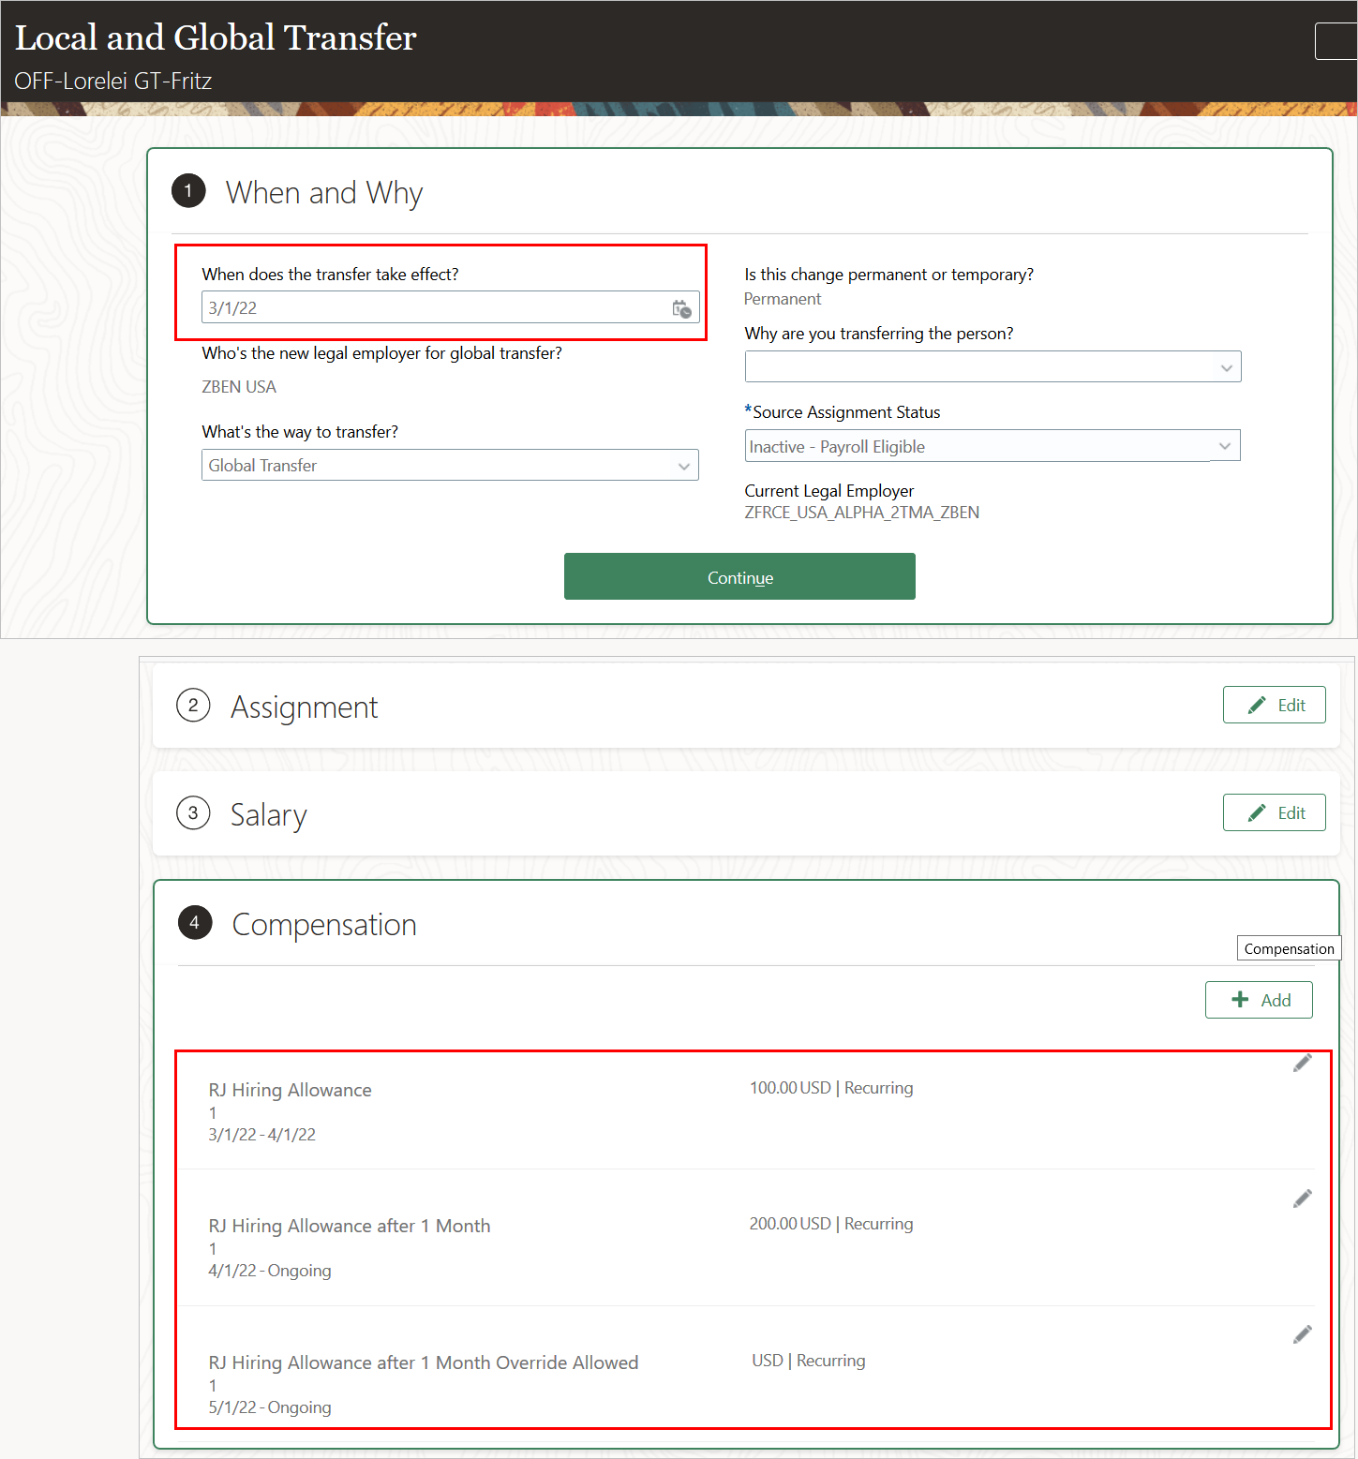
Task: Expand the Source Assignment Status dropdown
Action: [1224, 446]
